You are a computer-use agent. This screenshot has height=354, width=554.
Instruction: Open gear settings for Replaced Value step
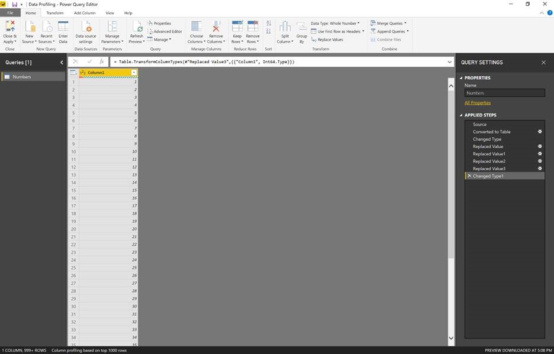[x=540, y=146]
